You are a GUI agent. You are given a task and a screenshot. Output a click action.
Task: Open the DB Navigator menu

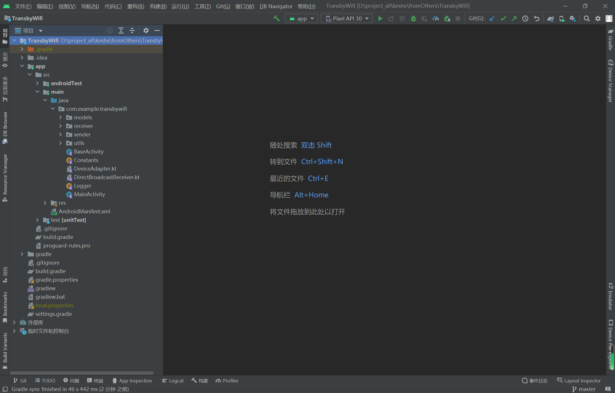coord(276,6)
